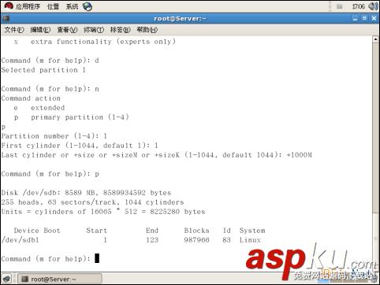Open the terminal window menu icon
Image resolution: width=380 pixels, height=285 pixels.
click(x=6, y=18)
